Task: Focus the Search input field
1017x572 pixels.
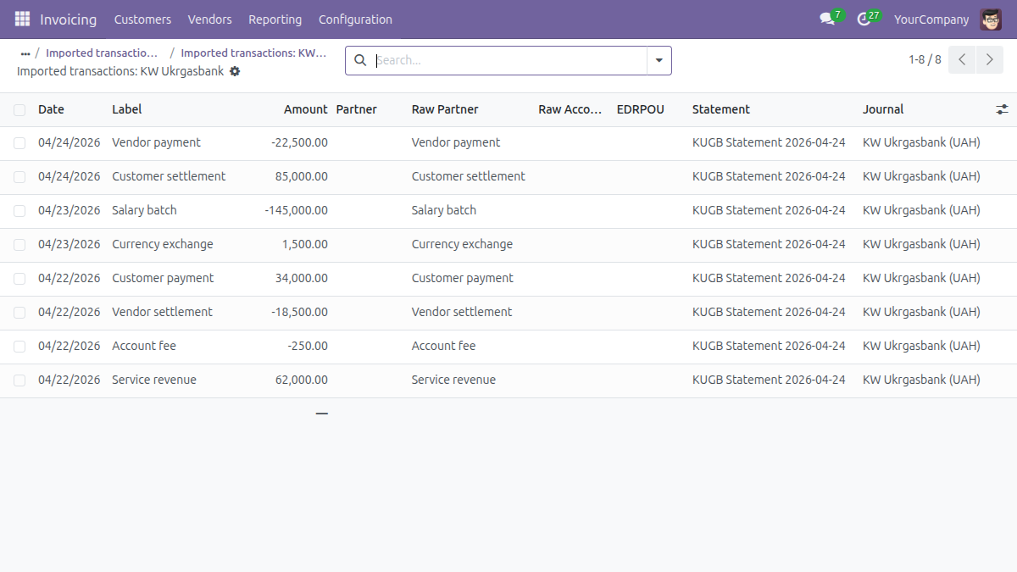Action: [x=510, y=60]
